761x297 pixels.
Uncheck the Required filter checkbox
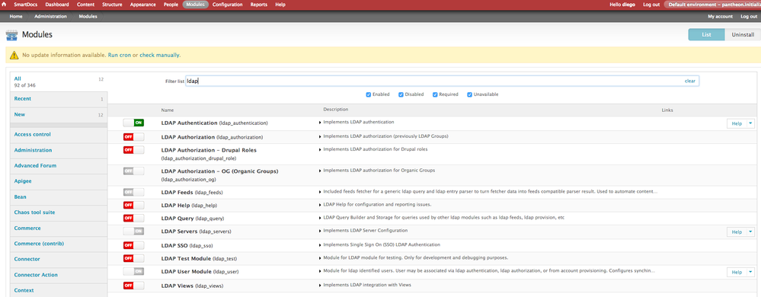[435, 94]
